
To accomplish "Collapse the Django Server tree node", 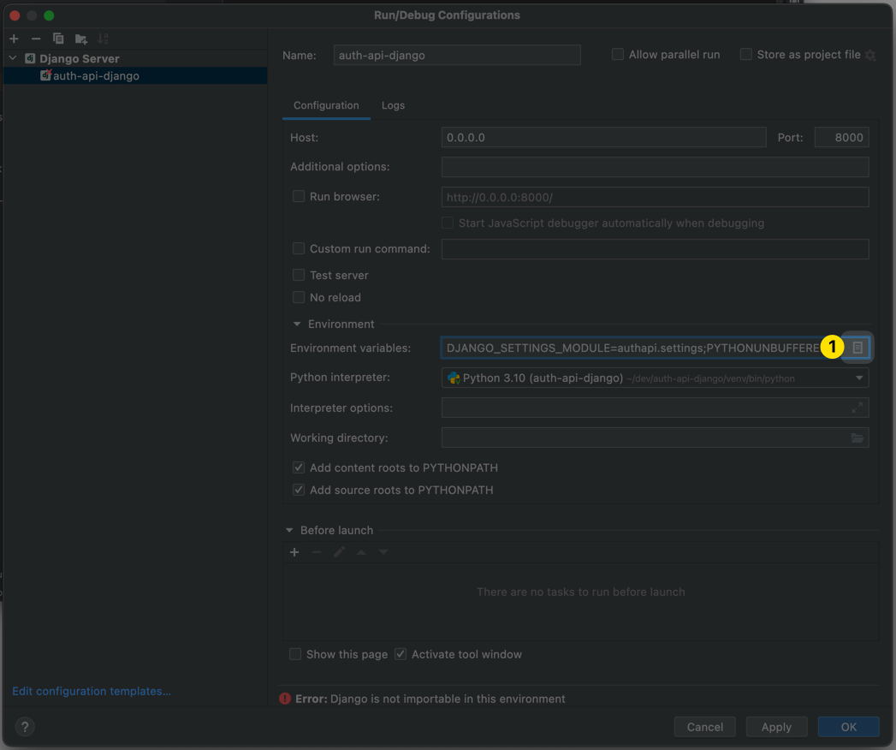I will coord(13,58).
